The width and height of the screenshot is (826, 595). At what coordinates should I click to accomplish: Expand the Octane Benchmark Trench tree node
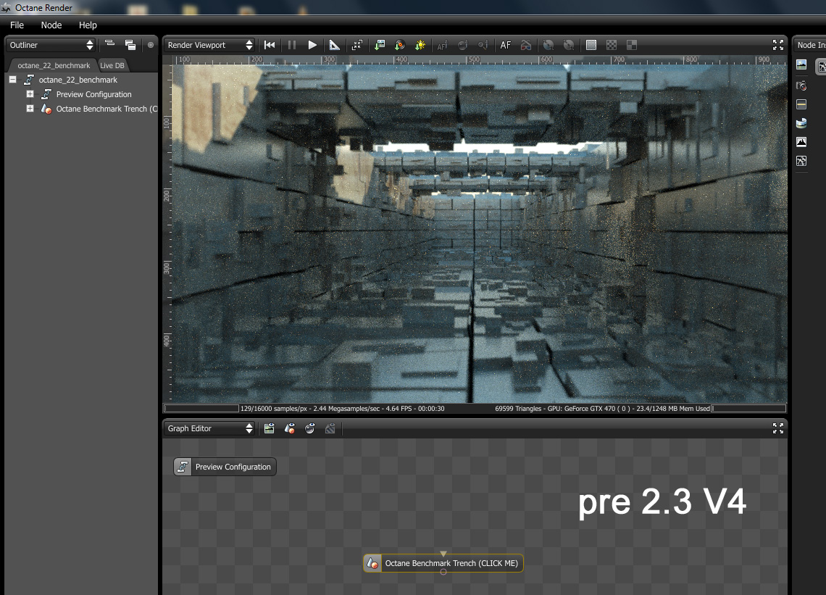click(x=30, y=108)
